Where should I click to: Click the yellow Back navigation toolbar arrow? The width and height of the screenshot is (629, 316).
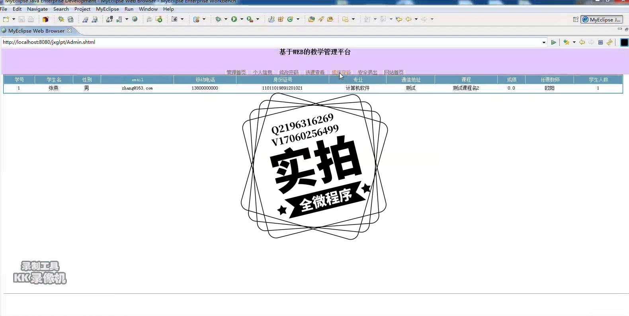point(408,19)
